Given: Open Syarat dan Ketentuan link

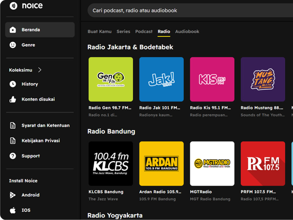Looking at the screenshot, I should coord(46,125).
